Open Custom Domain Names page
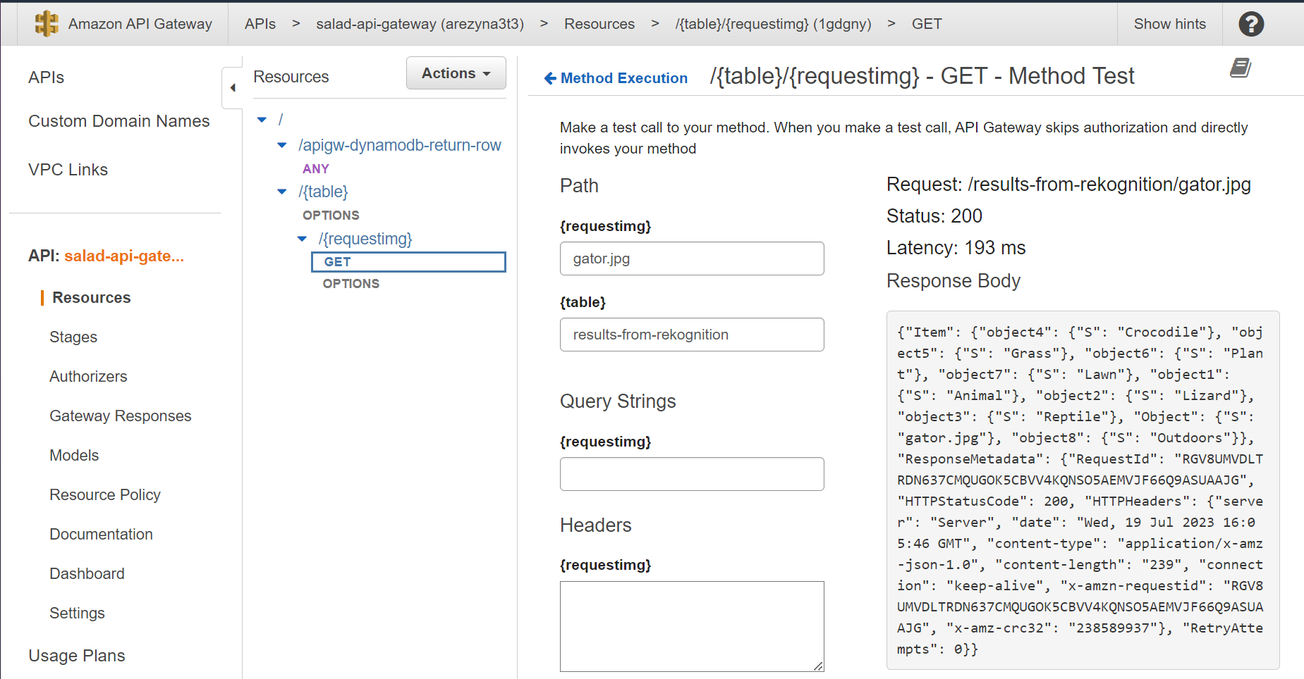This screenshot has height=679, width=1304. (x=119, y=121)
